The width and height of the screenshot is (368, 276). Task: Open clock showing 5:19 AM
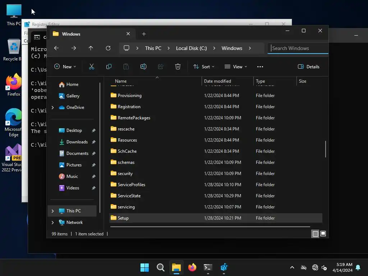pos(342,267)
